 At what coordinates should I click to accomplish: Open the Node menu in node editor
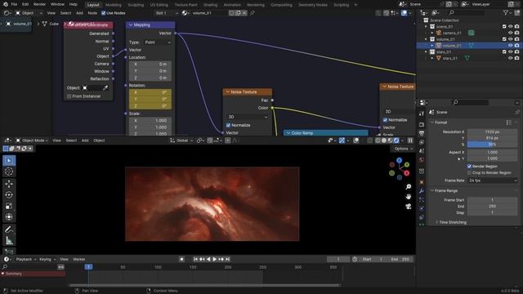(92, 13)
